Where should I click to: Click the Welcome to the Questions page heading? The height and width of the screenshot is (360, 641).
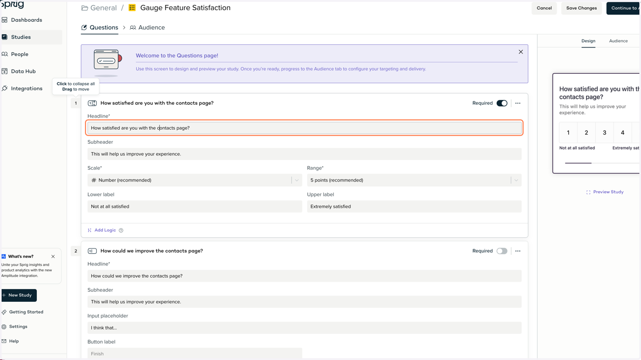tap(177, 56)
